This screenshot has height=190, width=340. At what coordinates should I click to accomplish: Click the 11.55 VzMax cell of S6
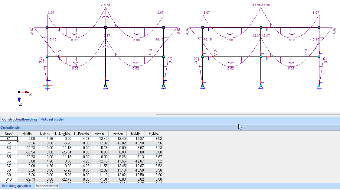pyautogui.click(x=118, y=161)
